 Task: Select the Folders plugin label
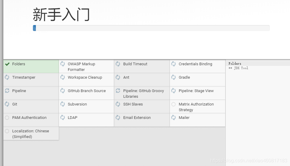coord(19,64)
